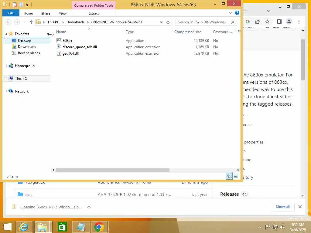
Task: Select Network in navigation pane
Action: click(x=22, y=91)
